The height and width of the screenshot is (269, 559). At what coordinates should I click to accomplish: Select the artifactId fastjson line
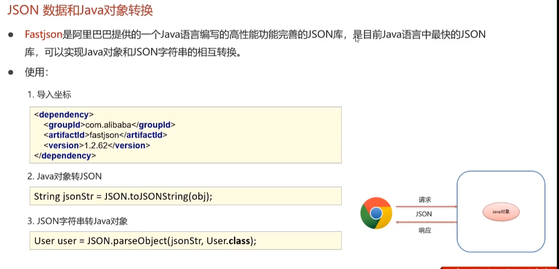105,135
